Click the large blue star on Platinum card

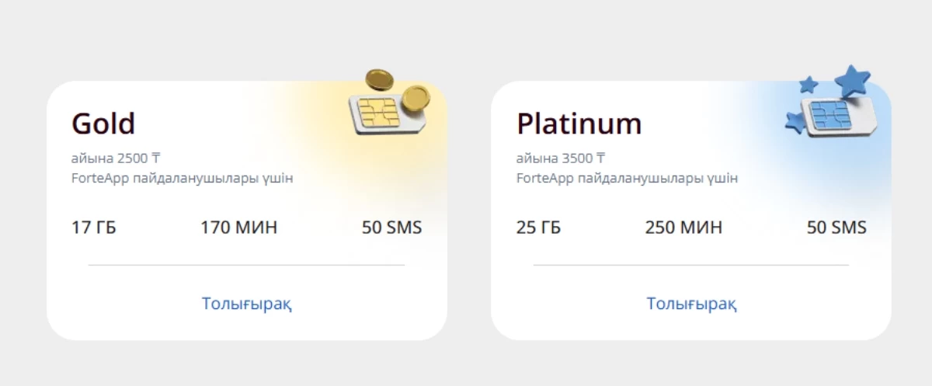click(852, 81)
